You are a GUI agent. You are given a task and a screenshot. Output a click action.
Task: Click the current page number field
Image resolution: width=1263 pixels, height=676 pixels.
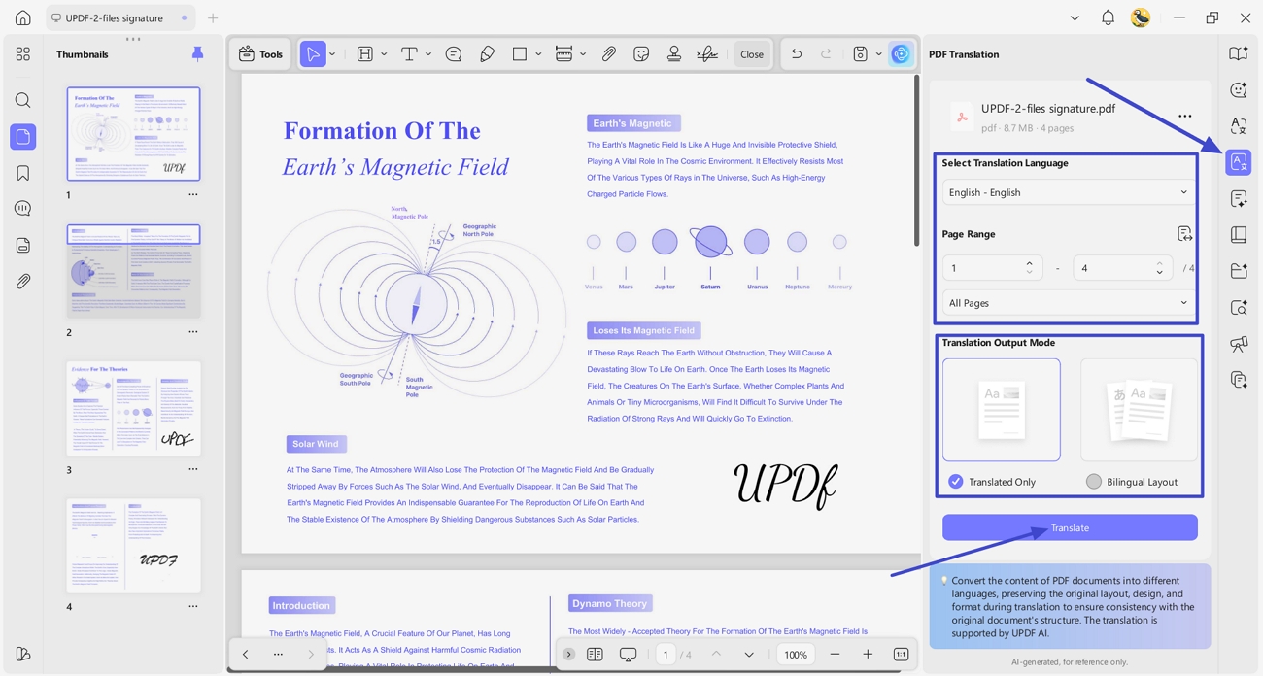tap(666, 655)
